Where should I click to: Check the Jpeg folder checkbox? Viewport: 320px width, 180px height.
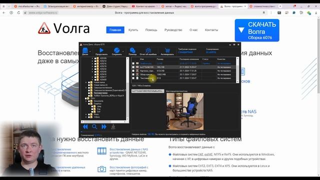click(x=92, y=106)
